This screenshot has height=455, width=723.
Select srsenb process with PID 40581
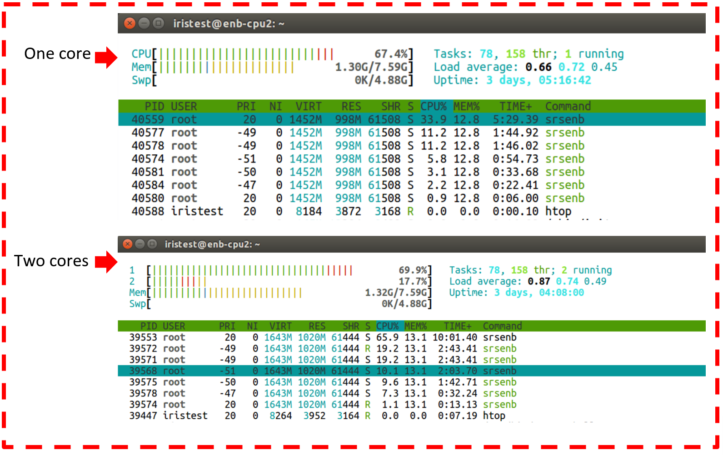click(412, 172)
